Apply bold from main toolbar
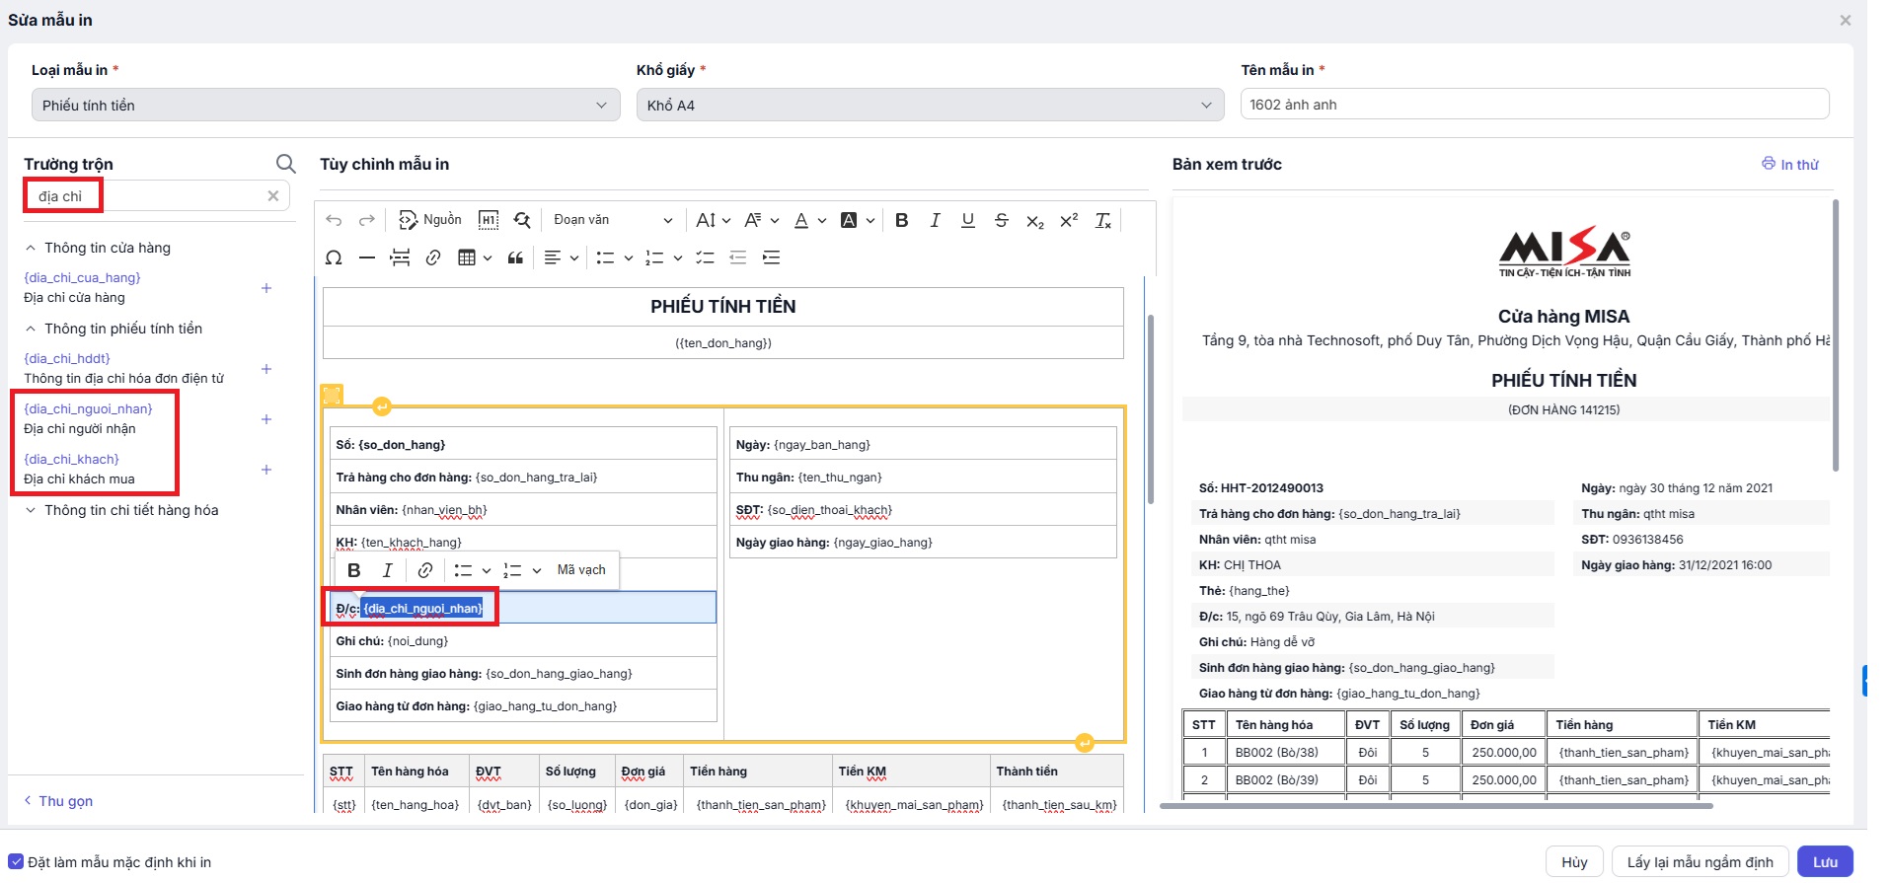 pos(901,220)
